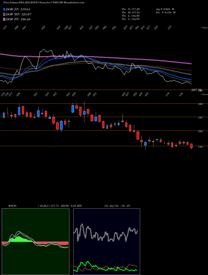
Task: Click the 'Pre V: 0.154 M' value
Action: (166, 12)
